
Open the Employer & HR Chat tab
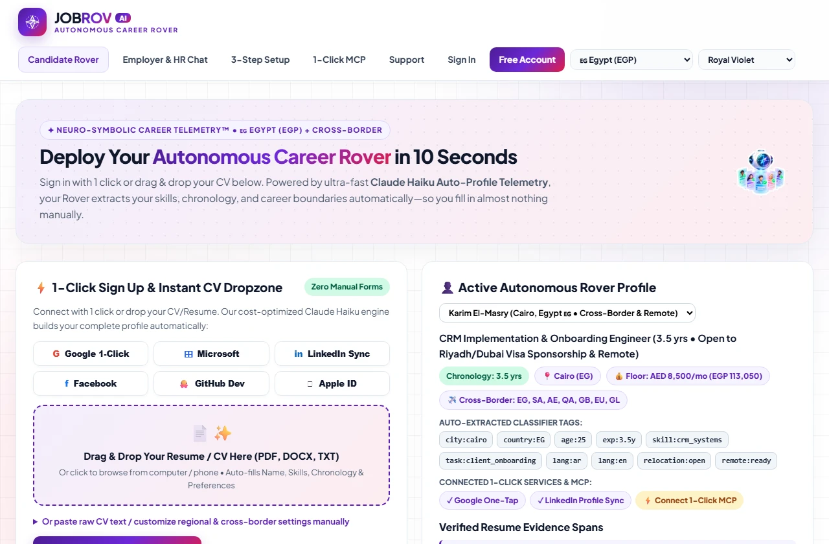165,60
